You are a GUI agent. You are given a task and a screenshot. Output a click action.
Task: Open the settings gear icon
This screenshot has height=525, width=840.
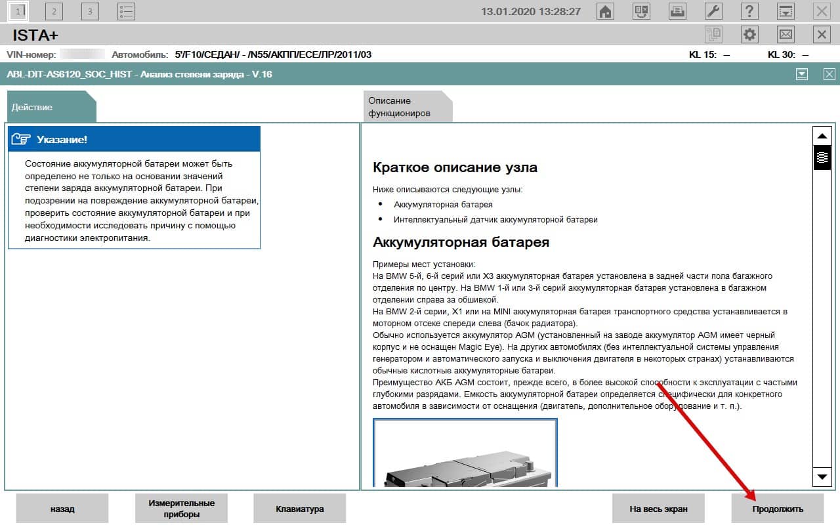click(x=749, y=34)
